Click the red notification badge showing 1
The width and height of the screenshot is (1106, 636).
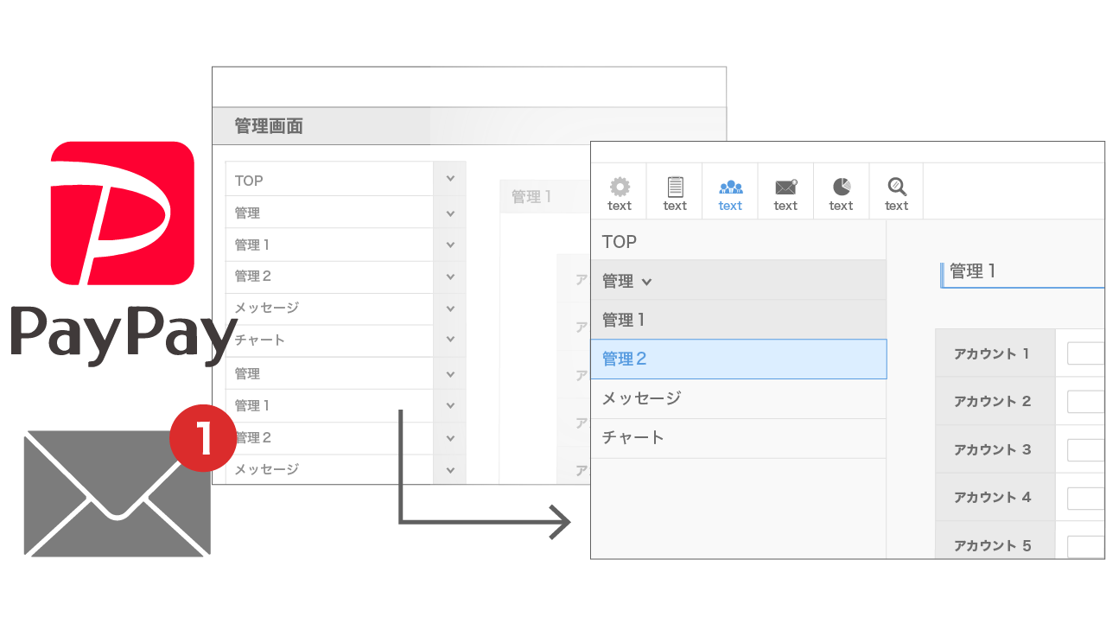[x=202, y=439]
